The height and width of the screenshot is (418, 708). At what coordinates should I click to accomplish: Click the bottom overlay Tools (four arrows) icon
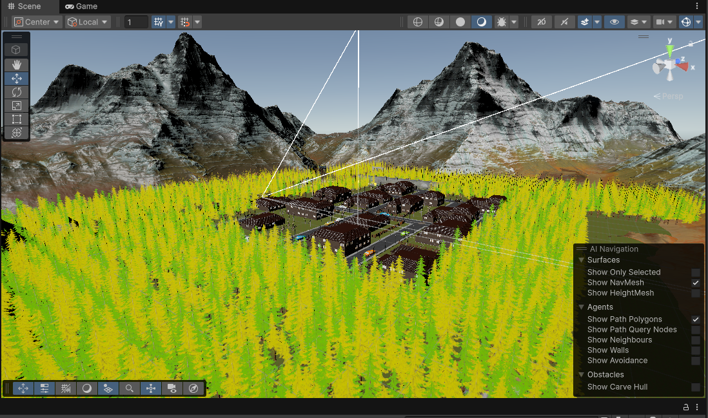tap(23, 388)
